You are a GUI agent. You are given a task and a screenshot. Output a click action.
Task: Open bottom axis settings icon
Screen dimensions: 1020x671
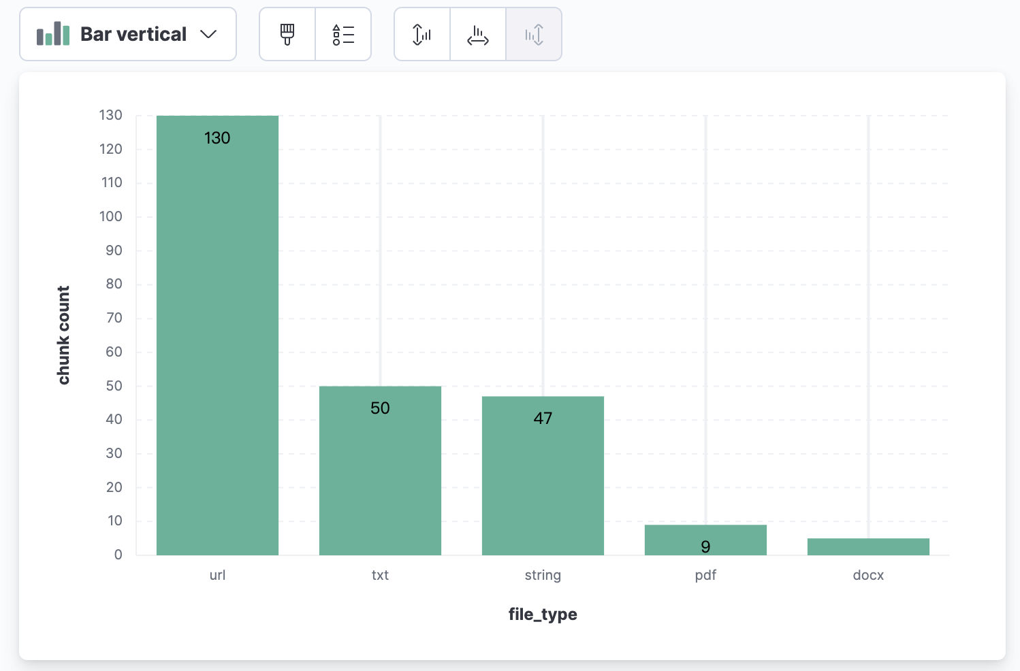[x=478, y=34]
